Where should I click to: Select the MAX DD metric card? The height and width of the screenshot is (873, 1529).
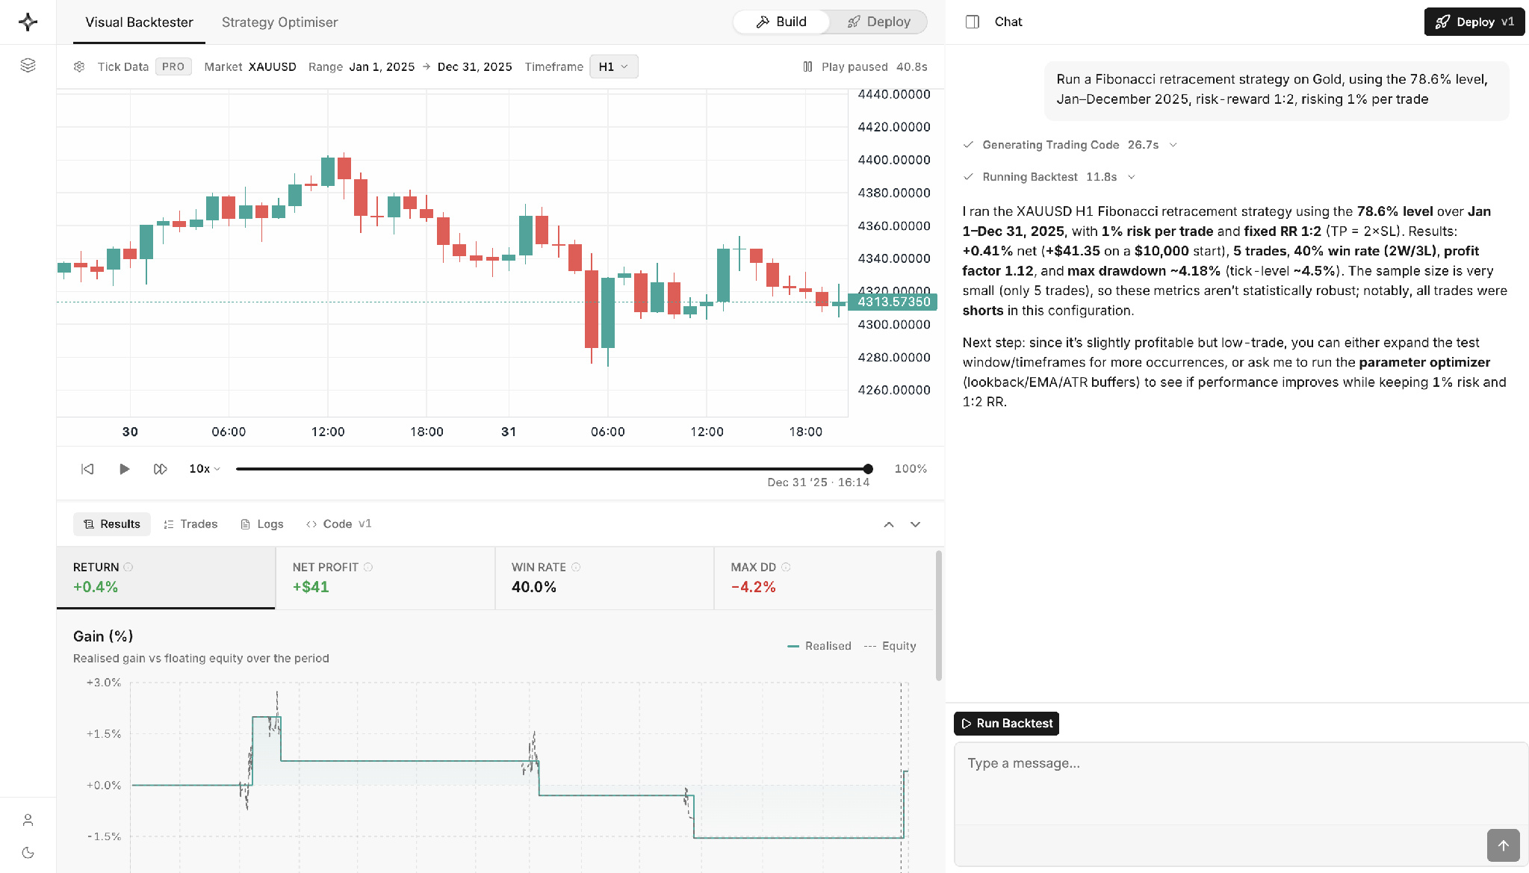coord(824,577)
